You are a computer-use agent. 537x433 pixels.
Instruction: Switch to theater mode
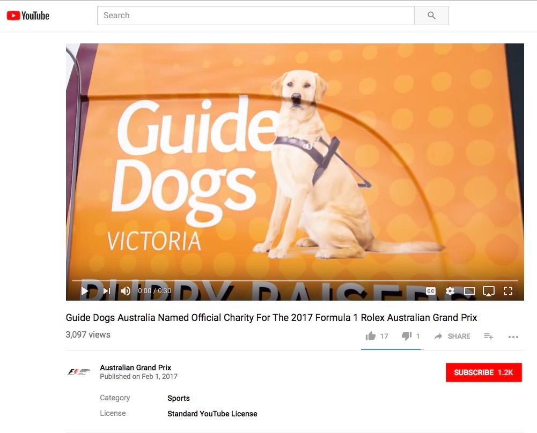click(x=469, y=291)
